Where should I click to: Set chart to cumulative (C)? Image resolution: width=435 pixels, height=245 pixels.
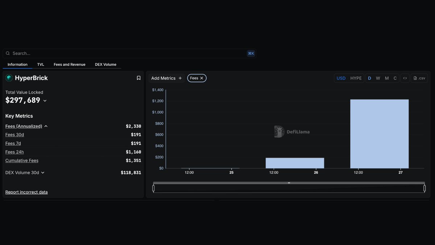tap(395, 78)
